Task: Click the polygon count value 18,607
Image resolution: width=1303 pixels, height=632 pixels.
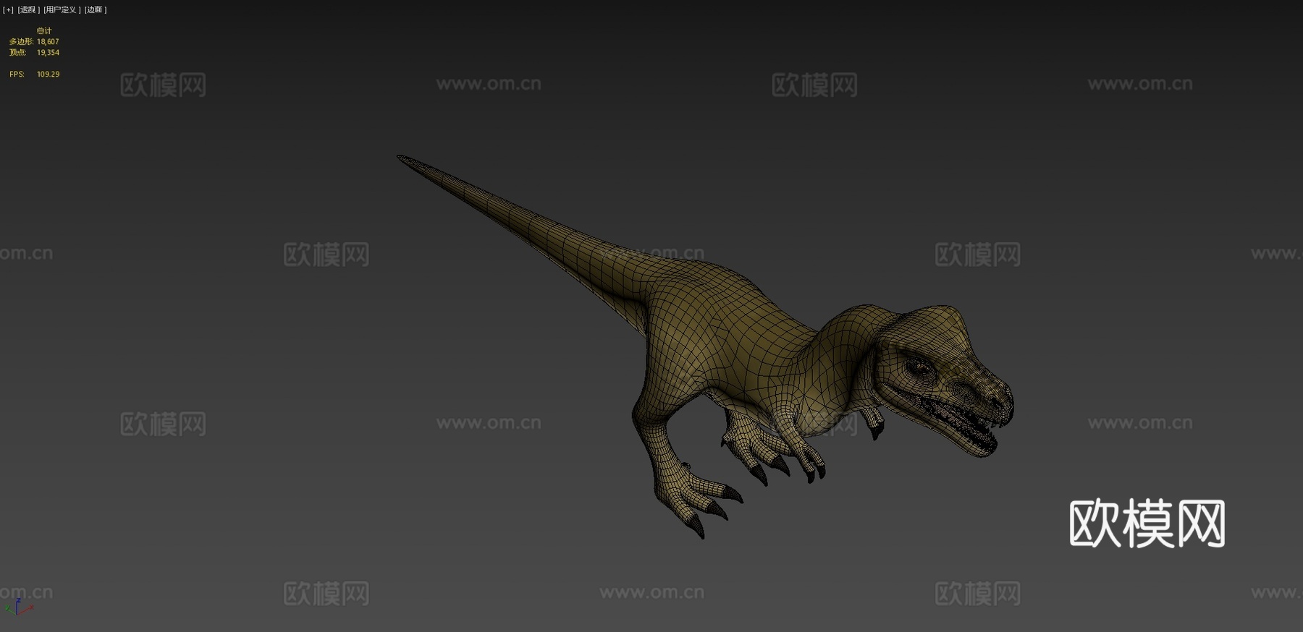Action: pyautogui.click(x=48, y=42)
